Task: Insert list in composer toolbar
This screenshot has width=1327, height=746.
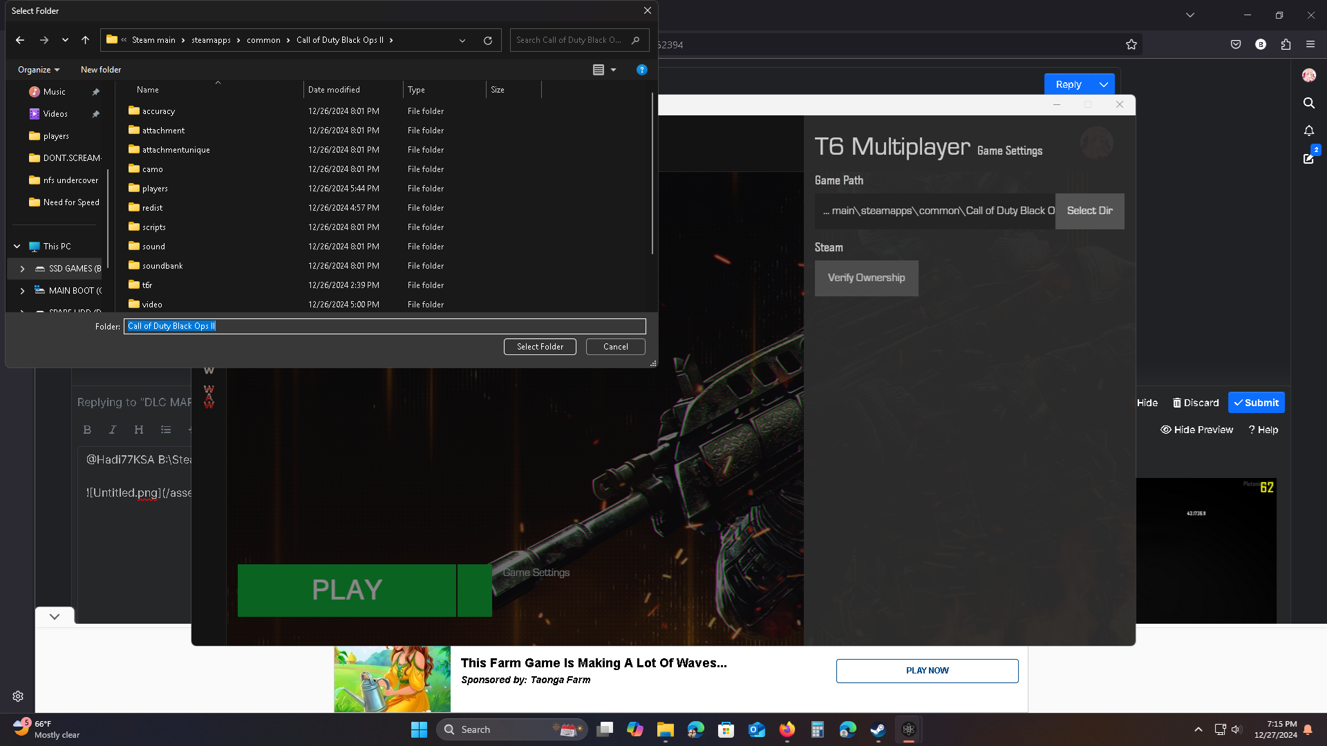Action: (x=166, y=430)
